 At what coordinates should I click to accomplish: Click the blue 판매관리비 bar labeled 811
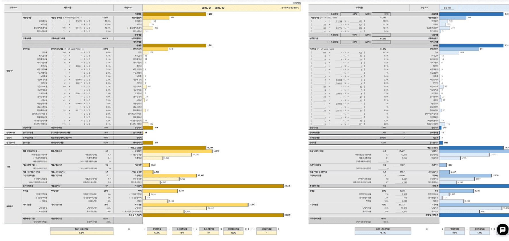click(459, 49)
